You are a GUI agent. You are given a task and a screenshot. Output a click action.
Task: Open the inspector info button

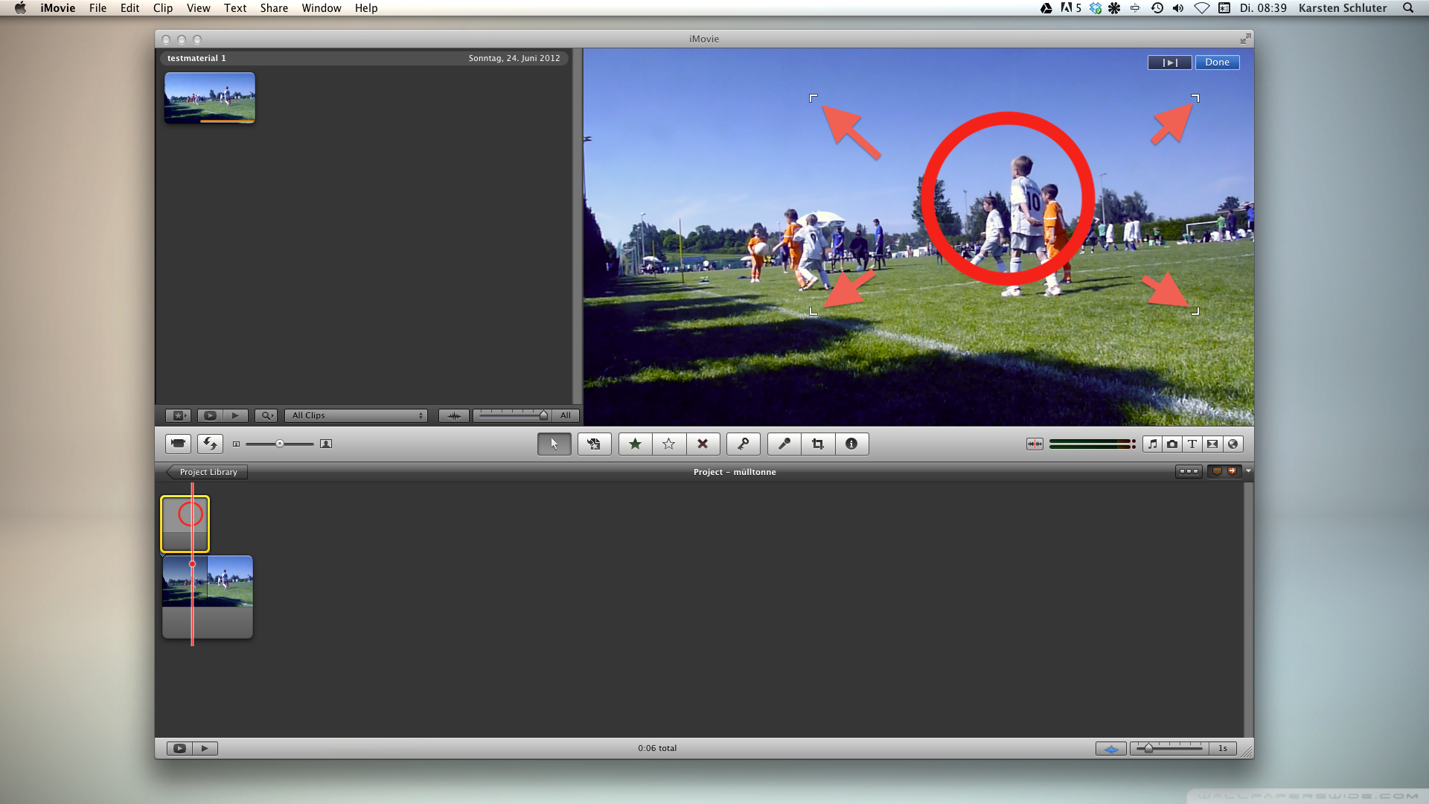click(851, 444)
